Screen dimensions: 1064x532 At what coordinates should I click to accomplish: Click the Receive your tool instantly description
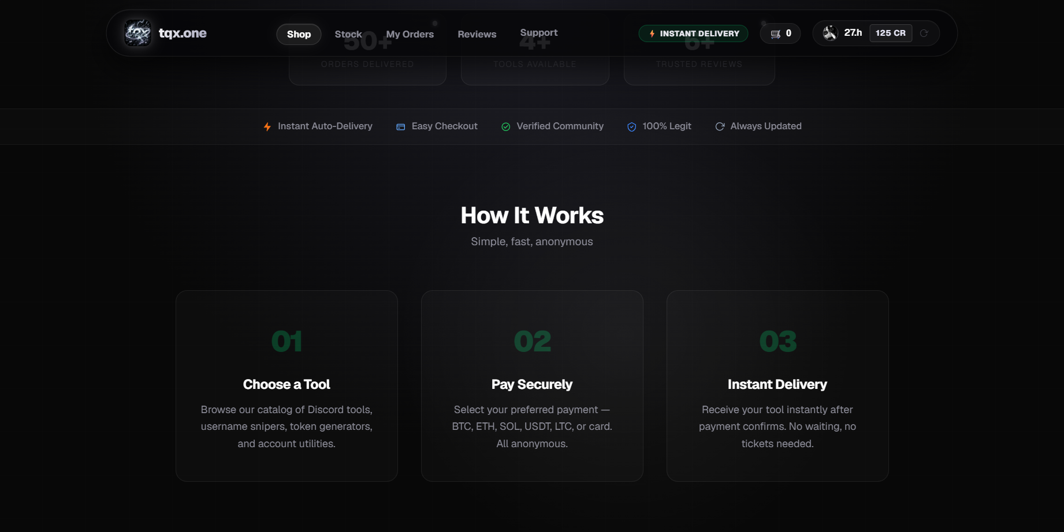pos(777,426)
